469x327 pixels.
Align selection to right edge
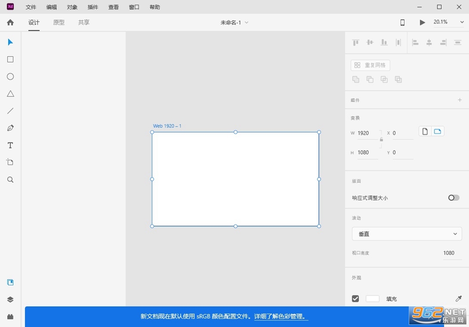[443, 43]
